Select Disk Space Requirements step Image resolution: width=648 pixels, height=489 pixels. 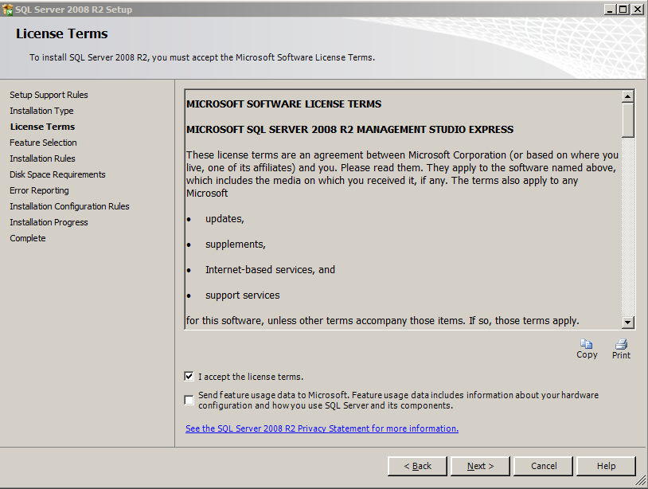(x=57, y=174)
